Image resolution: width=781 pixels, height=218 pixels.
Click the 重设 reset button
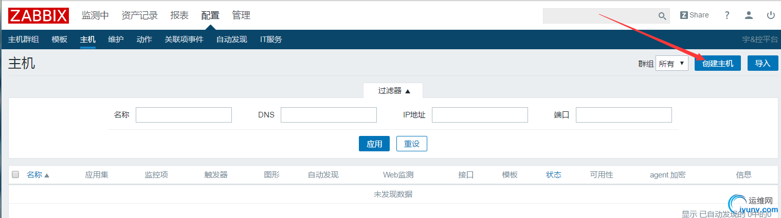click(x=412, y=144)
